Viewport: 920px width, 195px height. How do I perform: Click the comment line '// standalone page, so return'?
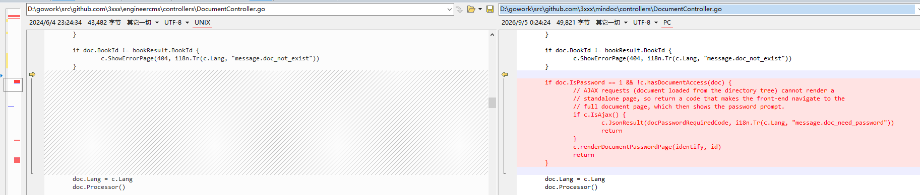click(x=709, y=99)
